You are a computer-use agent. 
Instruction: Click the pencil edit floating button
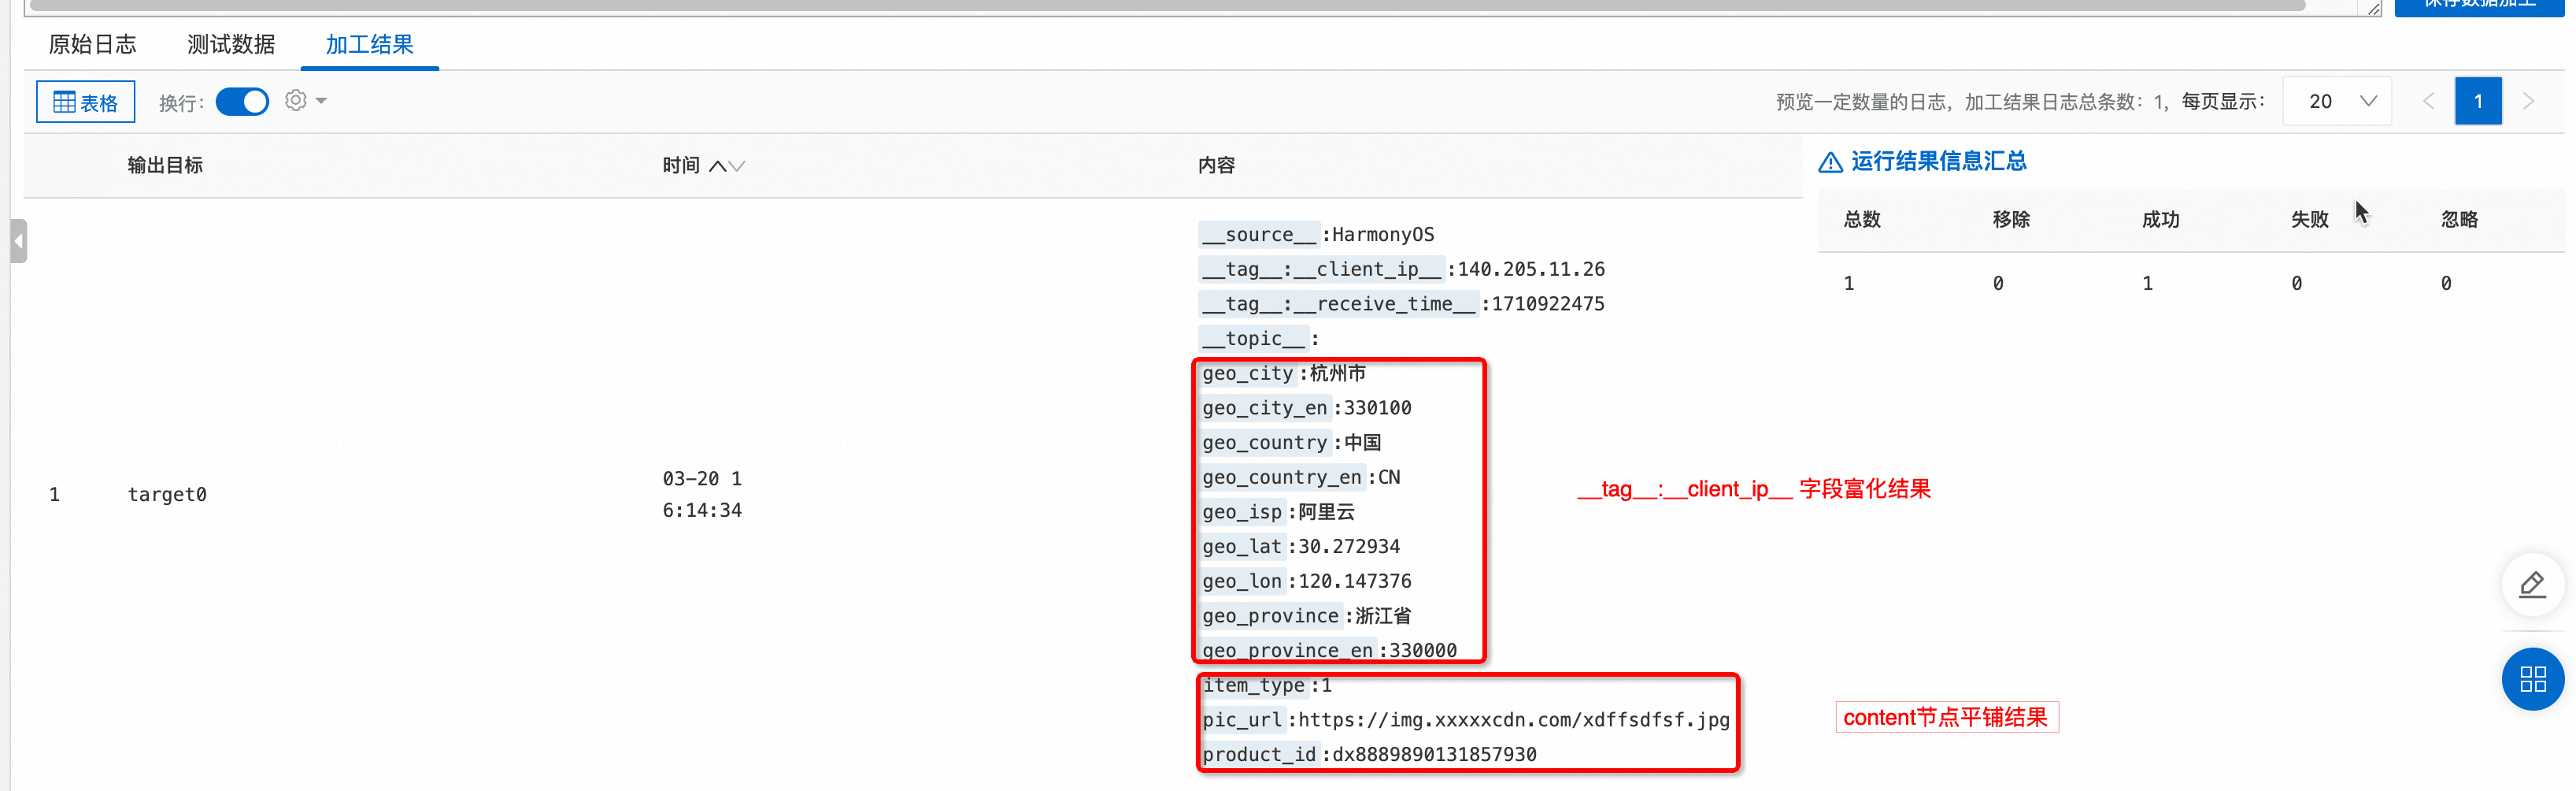point(2532,584)
